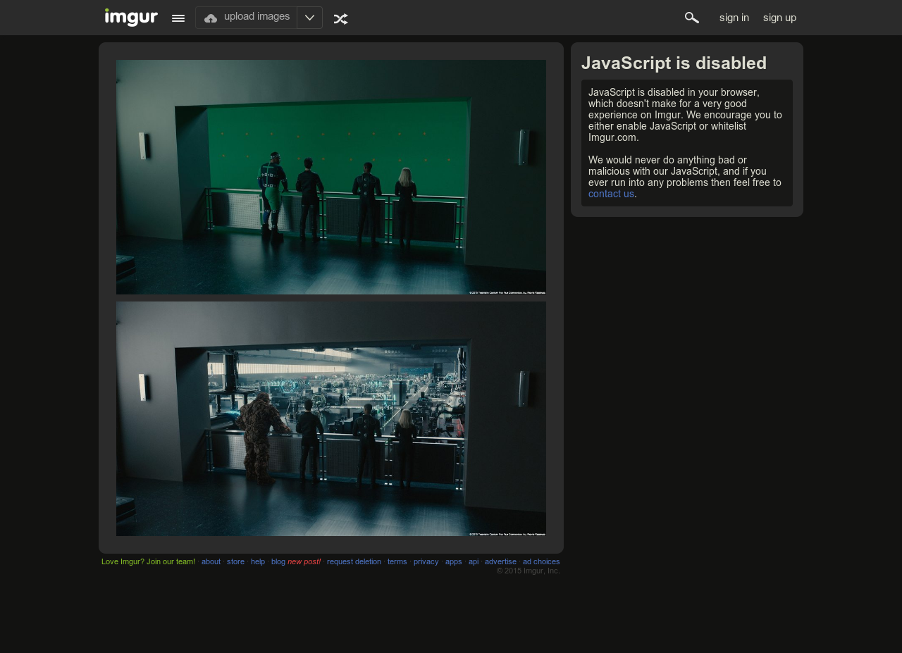This screenshot has width=902, height=653.
Task: Click the sign up link
Action: [779, 18]
